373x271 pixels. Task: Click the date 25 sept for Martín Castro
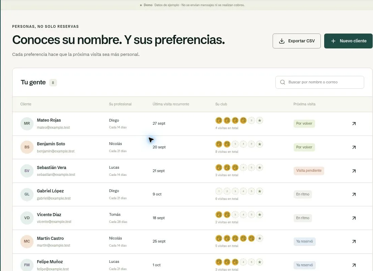click(x=159, y=241)
